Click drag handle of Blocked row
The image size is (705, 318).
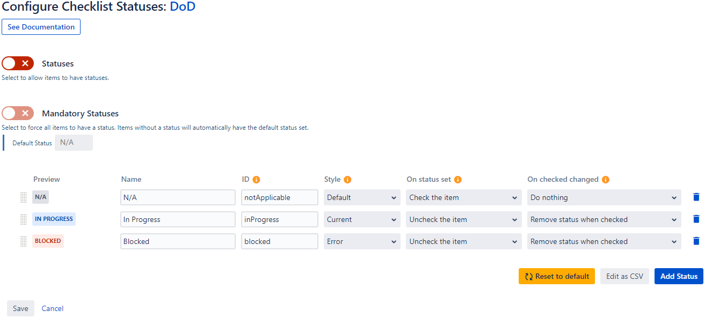pyautogui.click(x=23, y=241)
